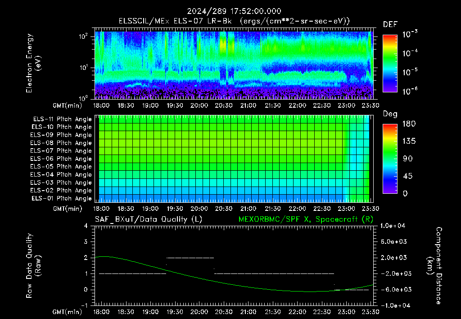The image size is (461, 319).
Task: Select the ELS-10 Pitch Angle row label
Action: 62,127
